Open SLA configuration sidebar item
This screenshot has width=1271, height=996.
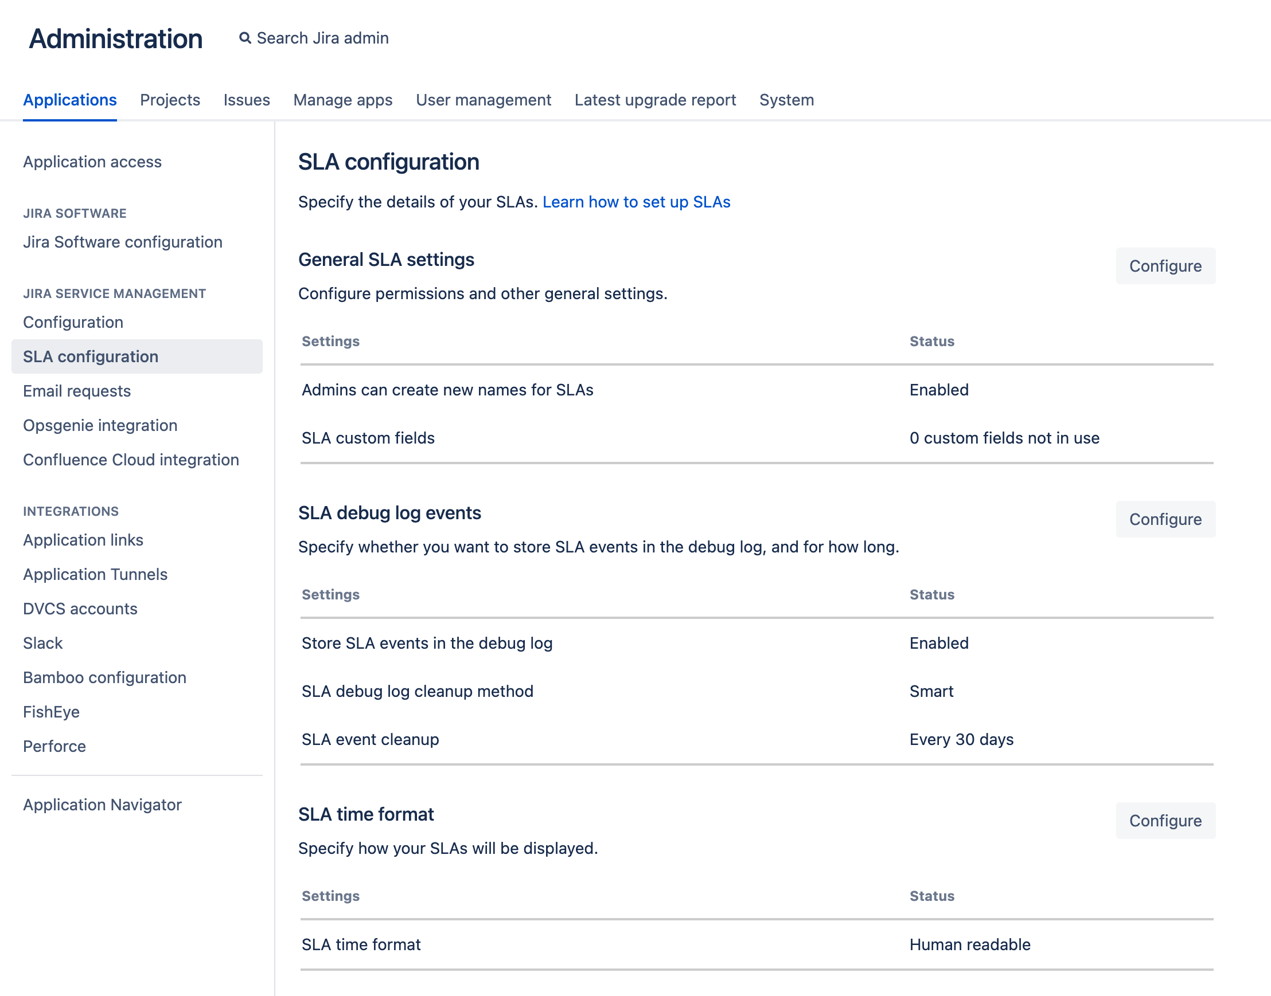[x=91, y=356]
